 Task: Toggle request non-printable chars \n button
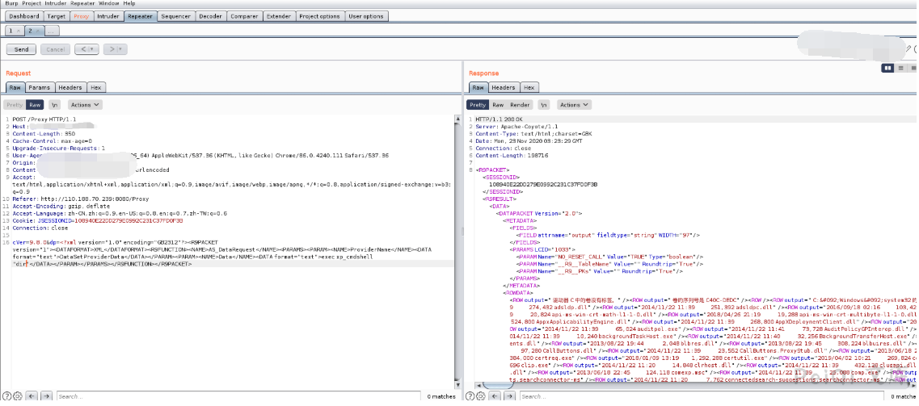[54, 105]
